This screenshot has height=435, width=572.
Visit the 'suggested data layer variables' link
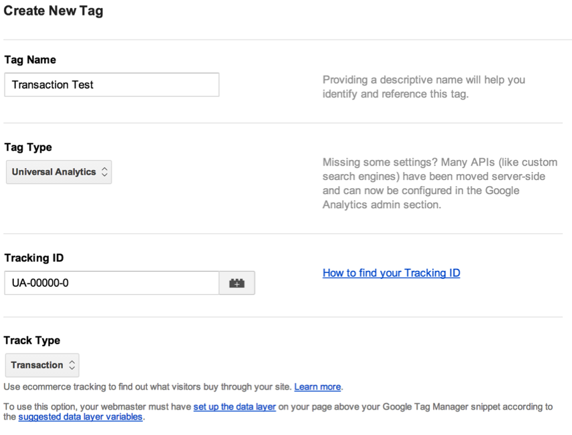click(x=80, y=417)
